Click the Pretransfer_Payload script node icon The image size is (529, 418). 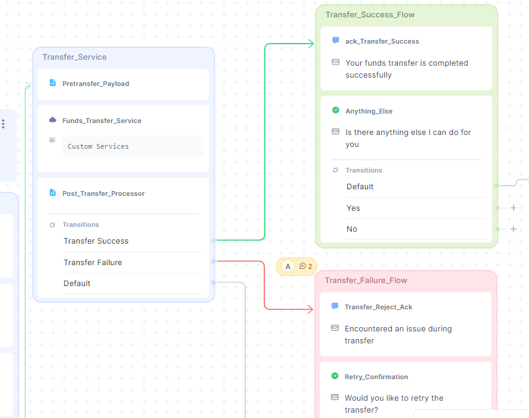(53, 84)
